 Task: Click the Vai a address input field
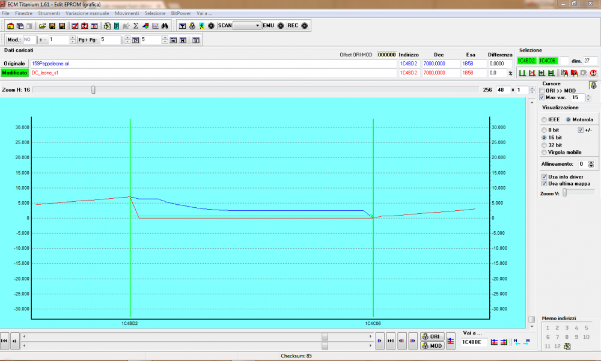click(x=474, y=342)
